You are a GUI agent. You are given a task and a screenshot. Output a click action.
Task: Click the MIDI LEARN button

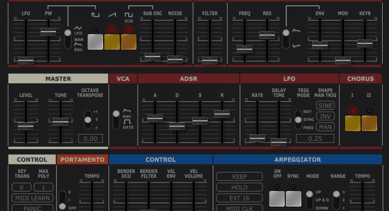point(32,198)
